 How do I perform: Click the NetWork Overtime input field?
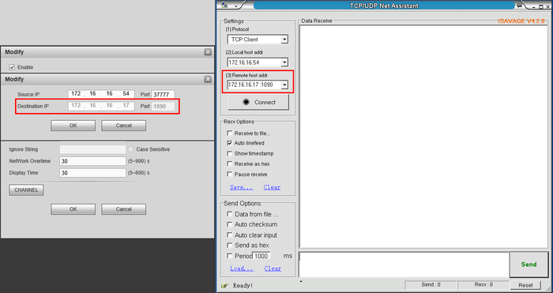92,161
